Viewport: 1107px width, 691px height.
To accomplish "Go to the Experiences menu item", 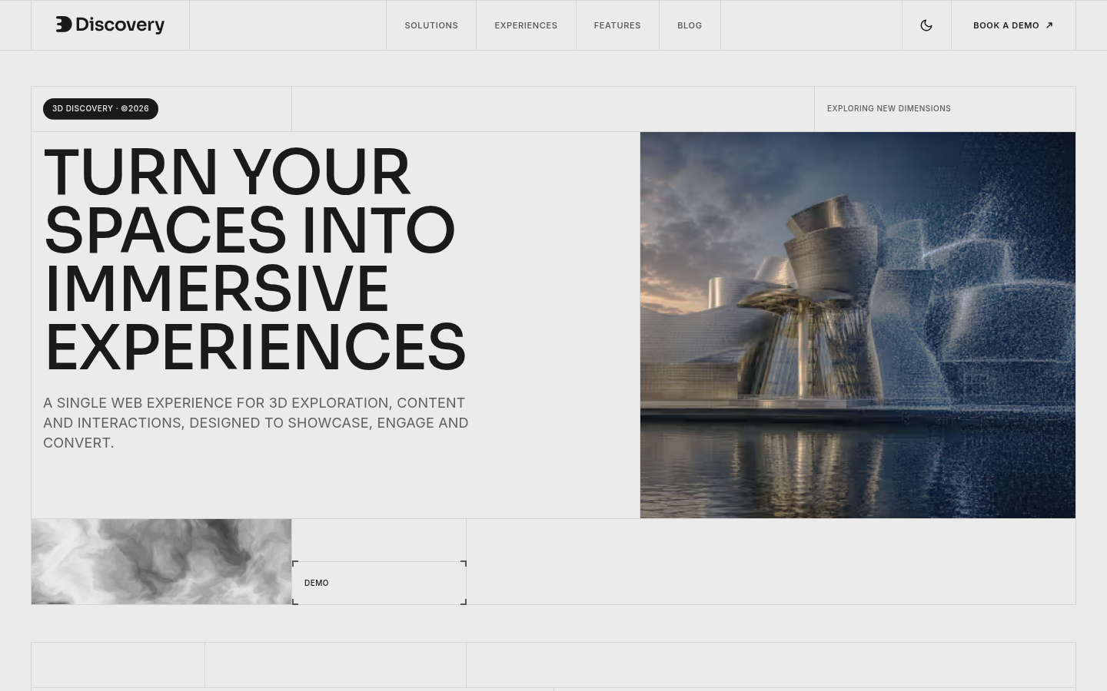I will pyautogui.click(x=526, y=25).
